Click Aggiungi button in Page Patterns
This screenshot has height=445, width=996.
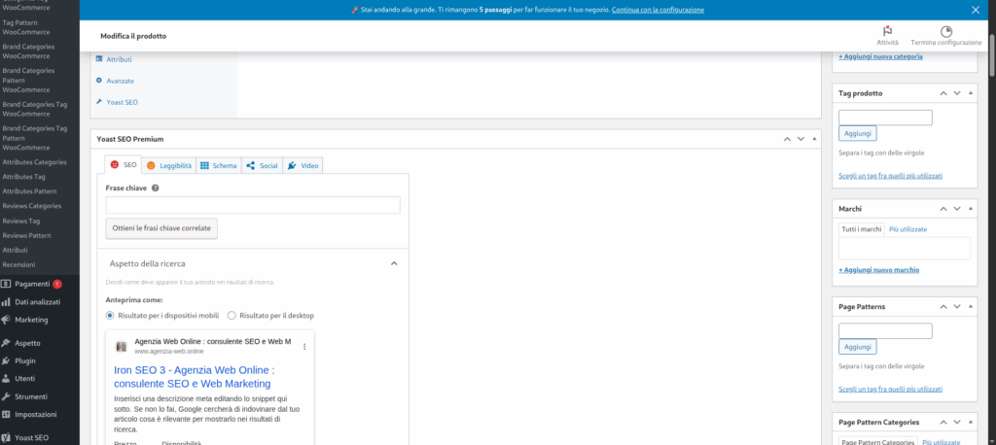click(x=858, y=347)
